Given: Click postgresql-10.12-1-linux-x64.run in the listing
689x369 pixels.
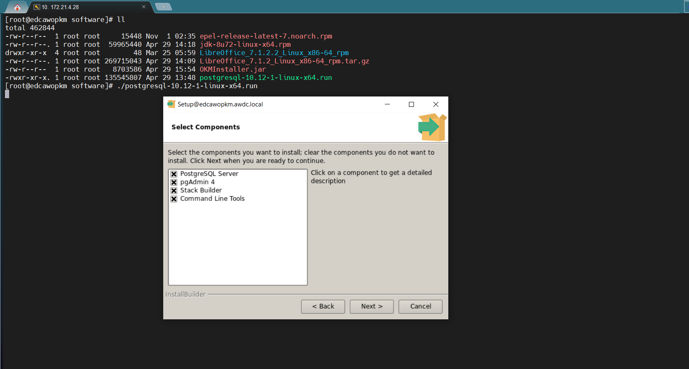Looking at the screenshot, I should [266, 77].
